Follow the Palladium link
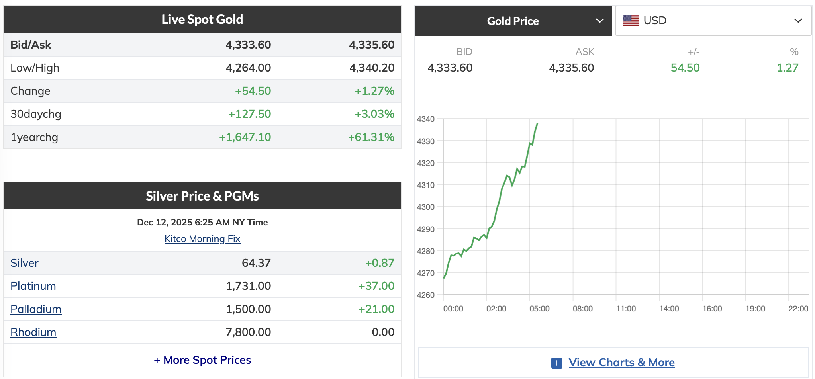Image resolution: width=815 pixels, height=379 pixels. [x=36, y=309]
